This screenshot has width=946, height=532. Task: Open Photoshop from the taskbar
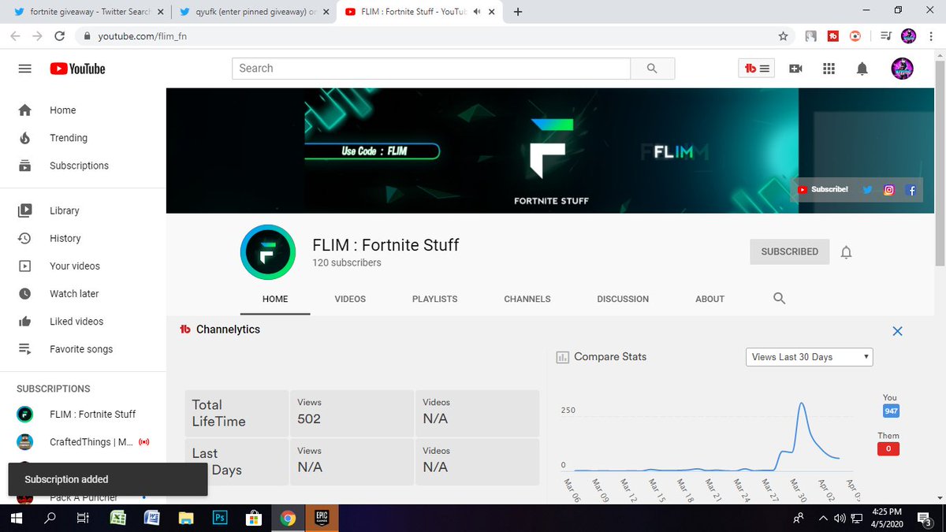pyautogui.click(x=220, y=518)
